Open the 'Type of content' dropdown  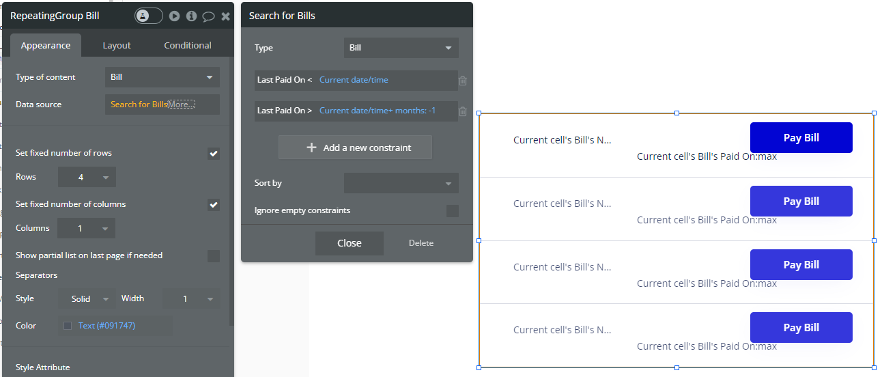162,77
